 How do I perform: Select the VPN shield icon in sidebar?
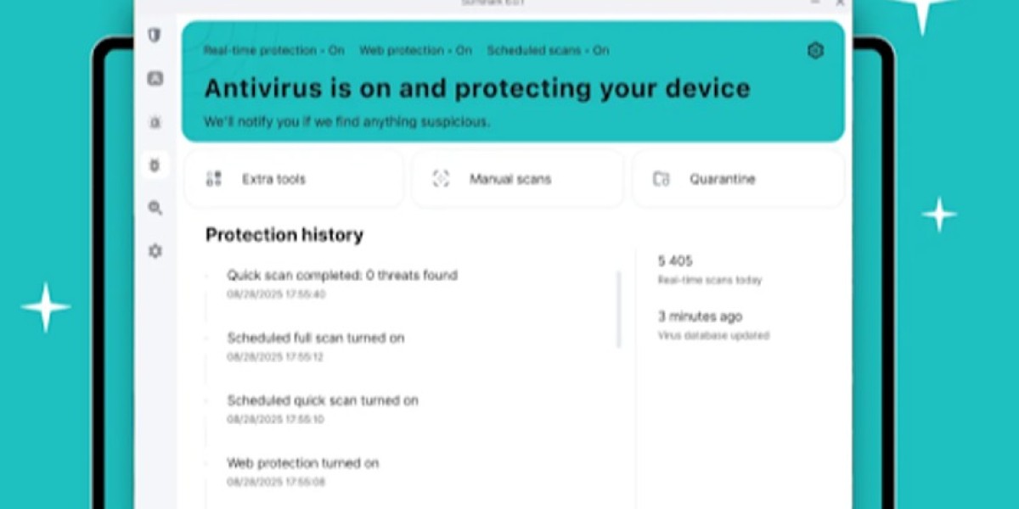155,35
